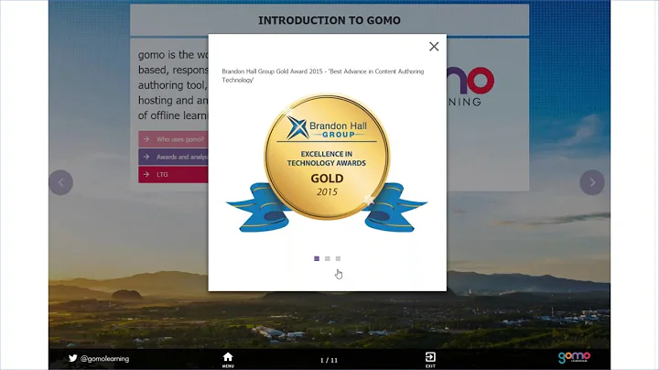Click the 'INTRODUCTION TO GOMO' heading
The width and height of the screenshot is (659, 370).
tap(329, 20)
